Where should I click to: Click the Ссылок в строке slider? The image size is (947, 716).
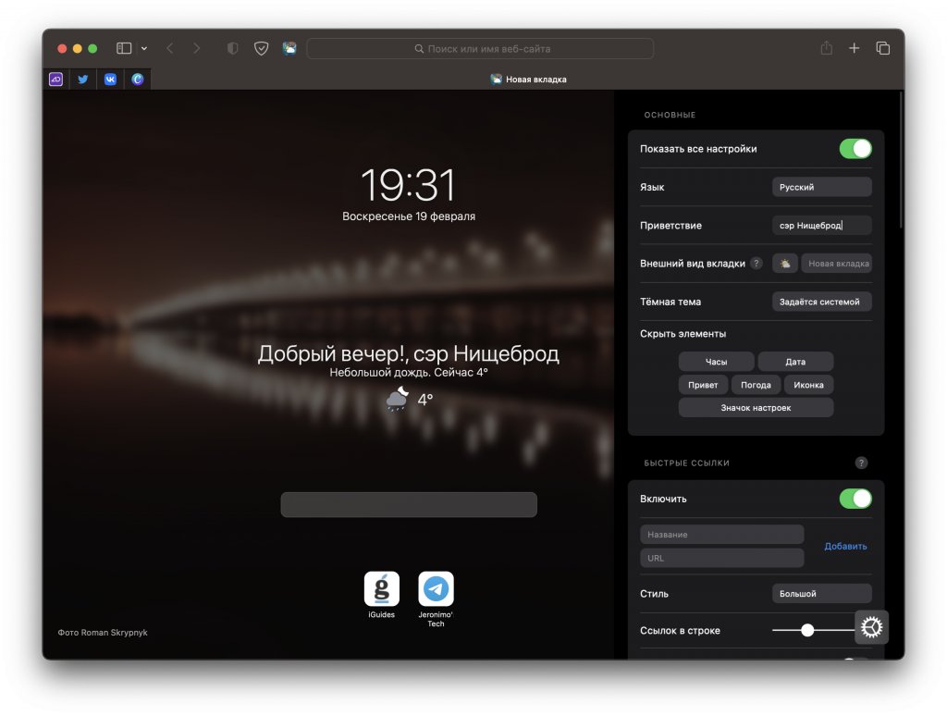[814, 630]
